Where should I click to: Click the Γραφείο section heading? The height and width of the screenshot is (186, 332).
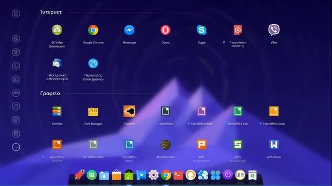pyautogui.click(x=50, y=94)
